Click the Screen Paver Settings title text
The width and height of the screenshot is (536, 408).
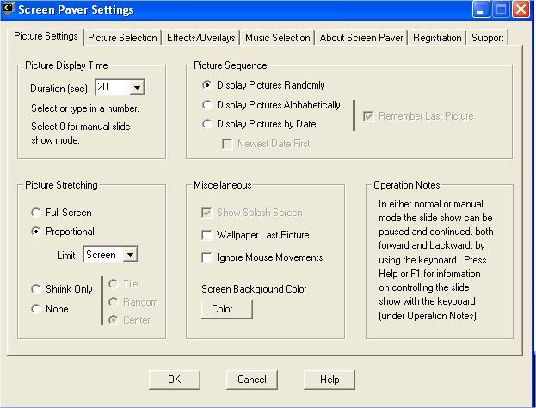tap(76, 9)
